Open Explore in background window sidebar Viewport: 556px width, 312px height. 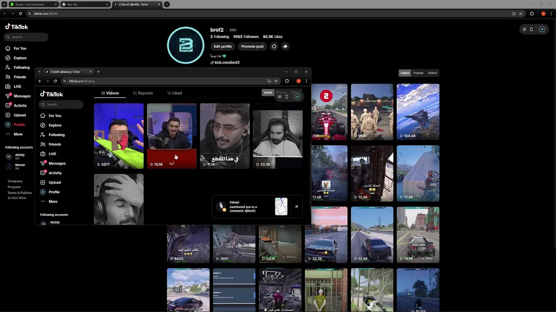16,58
